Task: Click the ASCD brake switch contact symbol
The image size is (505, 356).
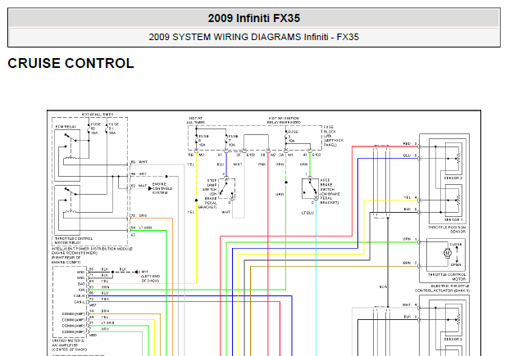Action: 310,189
